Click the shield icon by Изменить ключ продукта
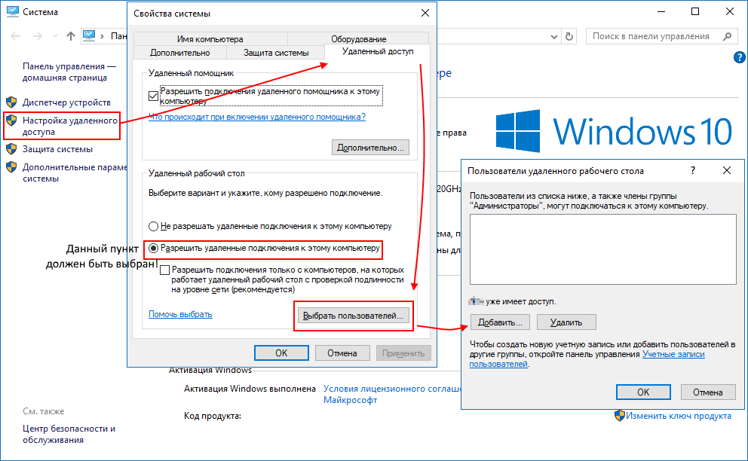 [x=619, y=416]
